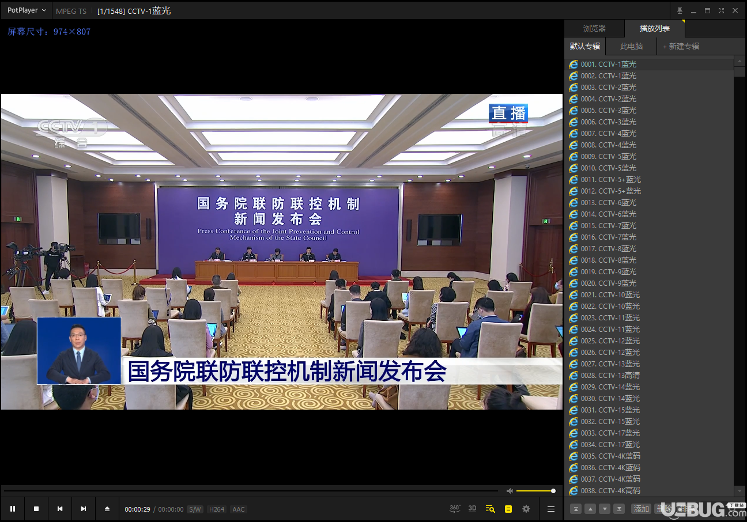The image size is (747, 522).
Task: Select playlist item 0002. CCTV-1蓝光
Action: coord(649,76)
